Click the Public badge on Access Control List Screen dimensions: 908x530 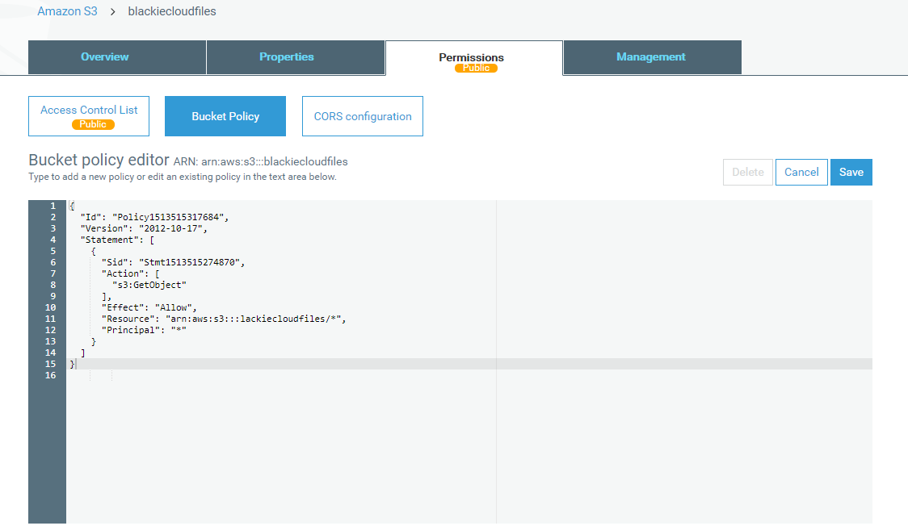click(93, 124)
